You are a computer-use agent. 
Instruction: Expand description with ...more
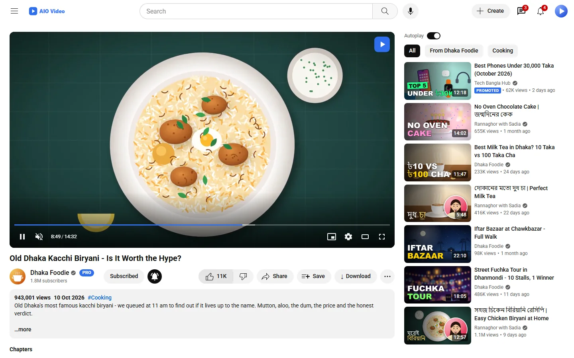pyautogui.click(x=23, y=329)
